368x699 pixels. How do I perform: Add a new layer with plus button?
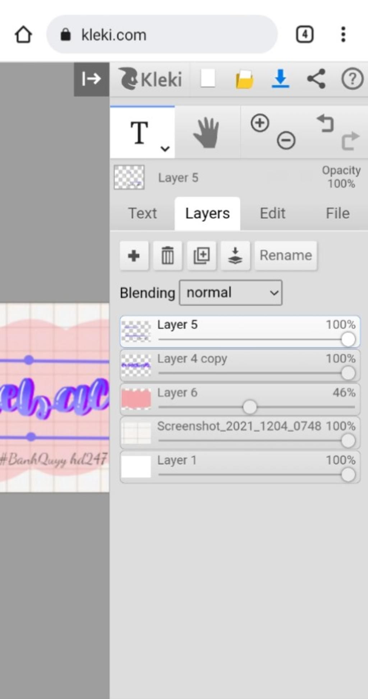[134, 256]
